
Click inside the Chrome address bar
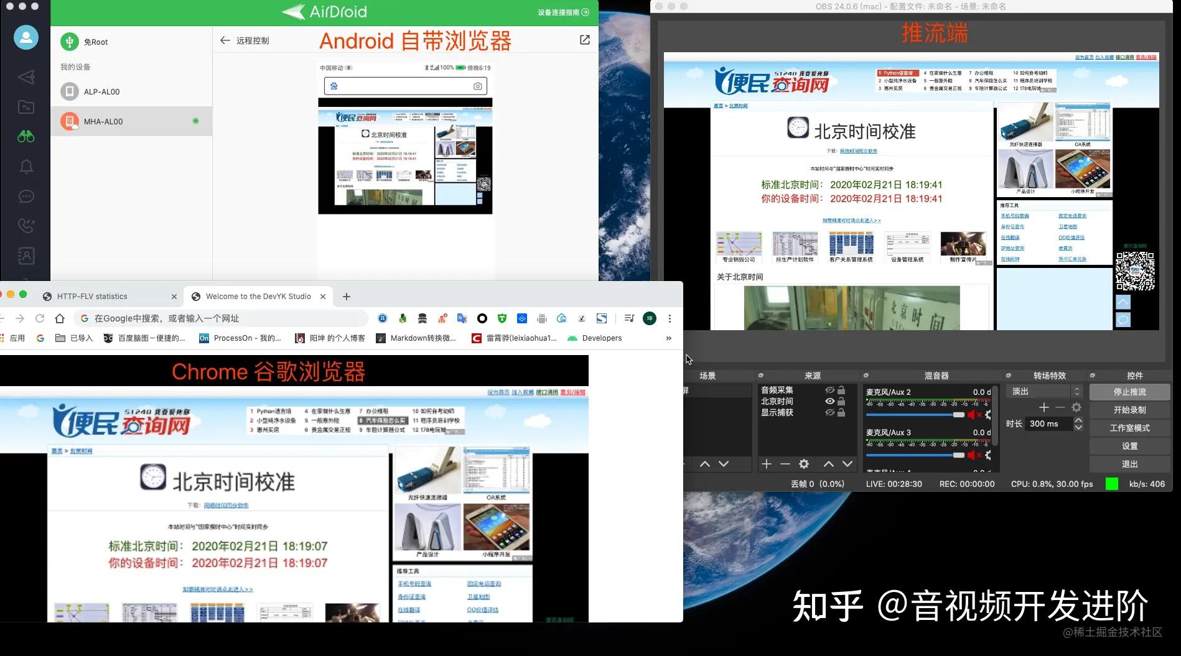(x=187, y=318)
